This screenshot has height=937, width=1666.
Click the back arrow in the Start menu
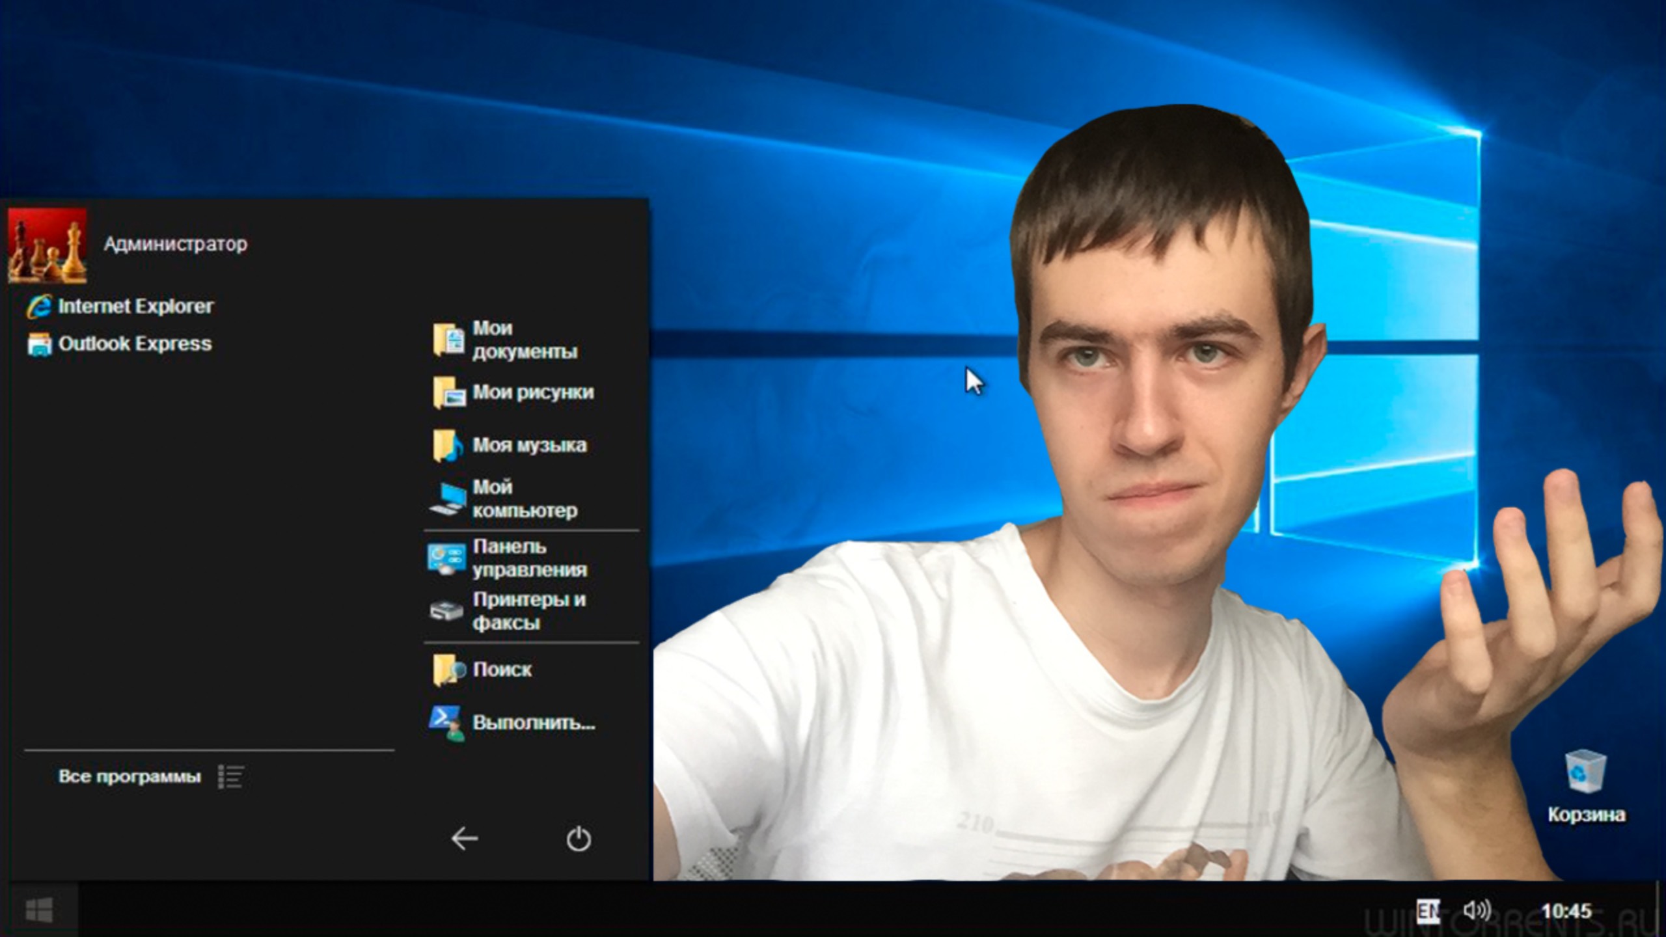(x=464, y=841)
